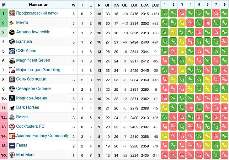Sort table by the P points column
The image size is (229, 160).
tap(99, 5)
